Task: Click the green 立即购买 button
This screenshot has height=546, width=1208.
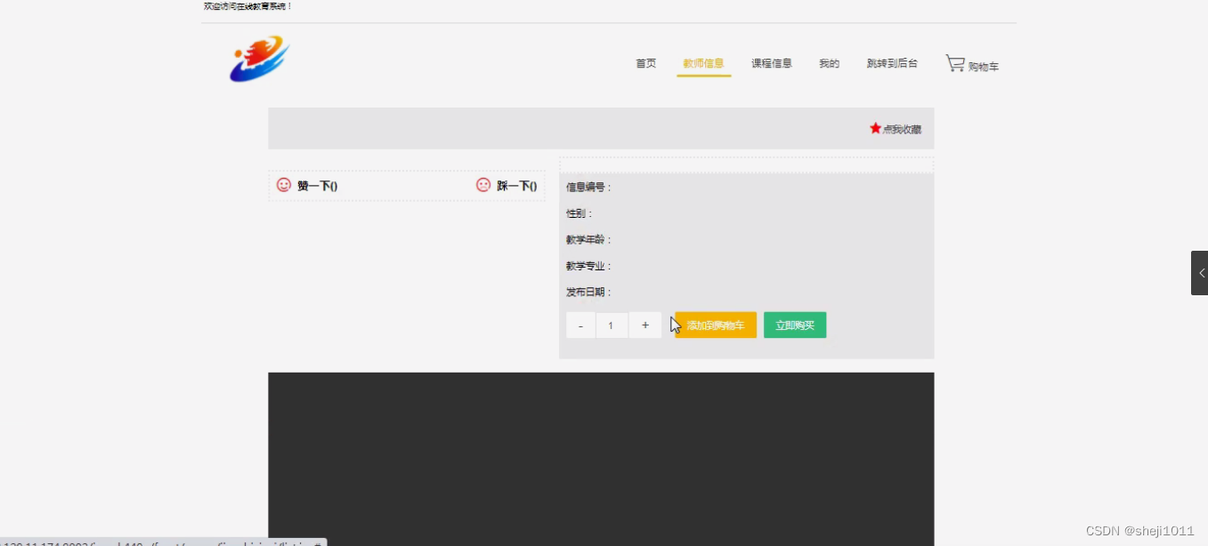Action: point(794,325)
